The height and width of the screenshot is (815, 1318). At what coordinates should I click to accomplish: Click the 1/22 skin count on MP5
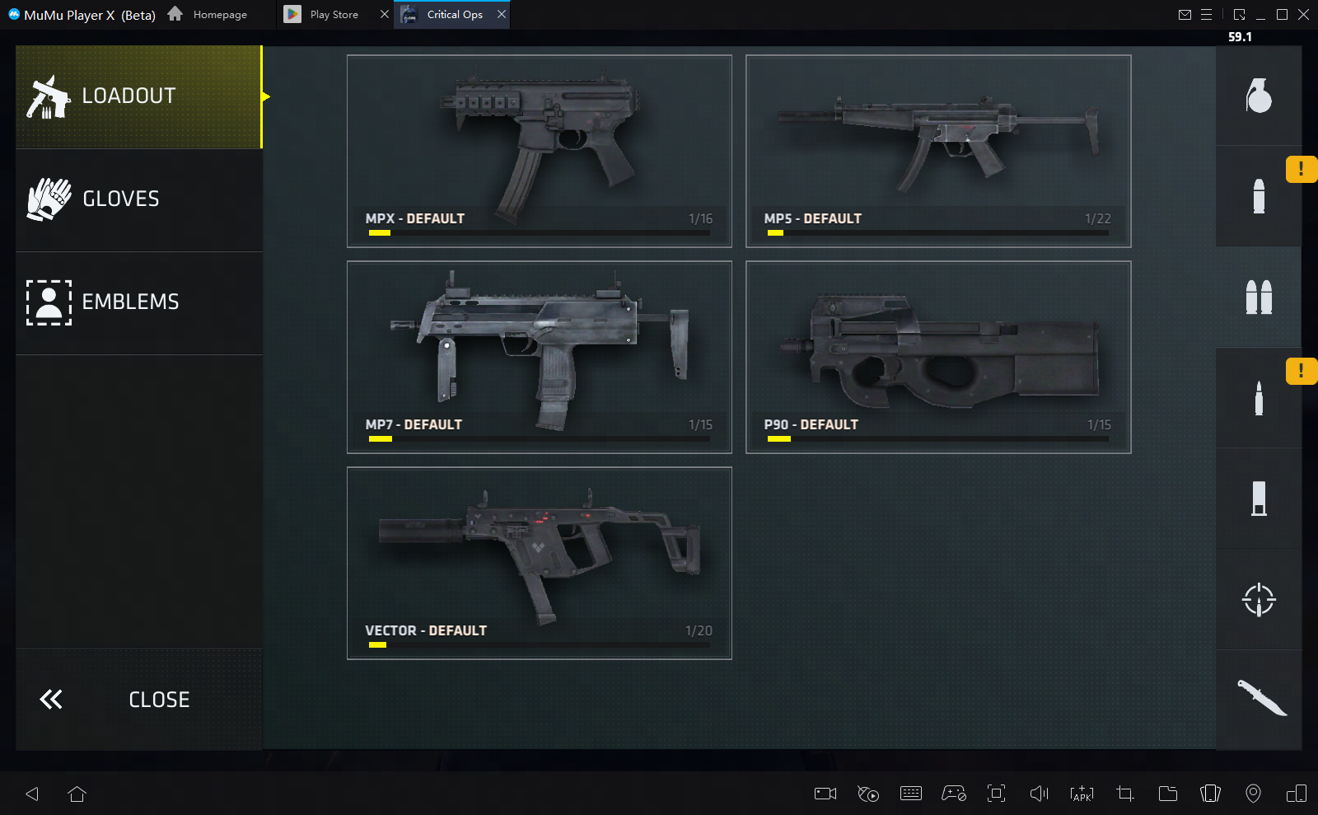1098,219
